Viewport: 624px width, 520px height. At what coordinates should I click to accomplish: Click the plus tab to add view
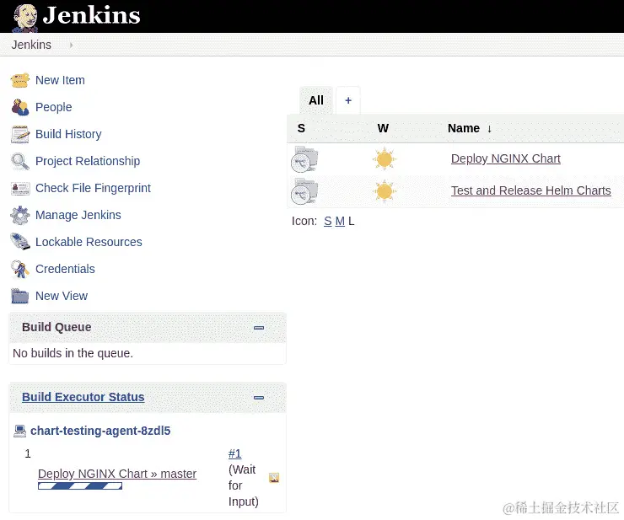click(348, 100)
